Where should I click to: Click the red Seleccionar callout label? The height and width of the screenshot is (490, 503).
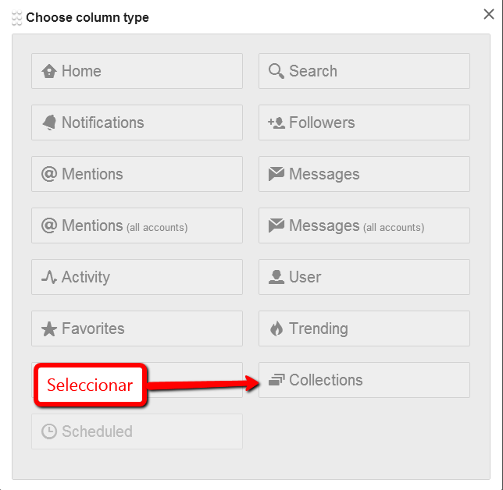point(90,385)
